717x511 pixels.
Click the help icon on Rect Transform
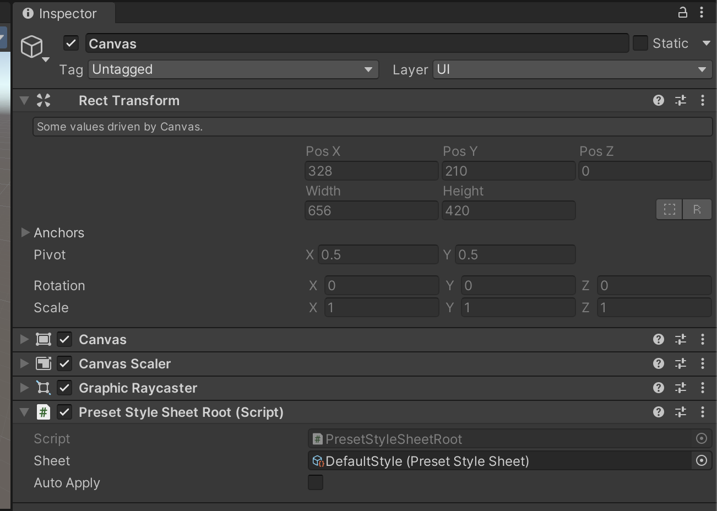click(x=659, y=100)
